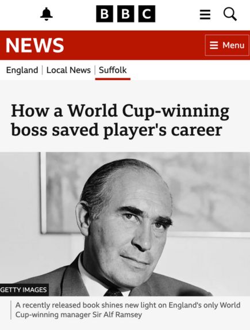Screen dimensions: 250x330
Task: Open the Sir Alf Ramsey photo
Action: tap(125, 224)
